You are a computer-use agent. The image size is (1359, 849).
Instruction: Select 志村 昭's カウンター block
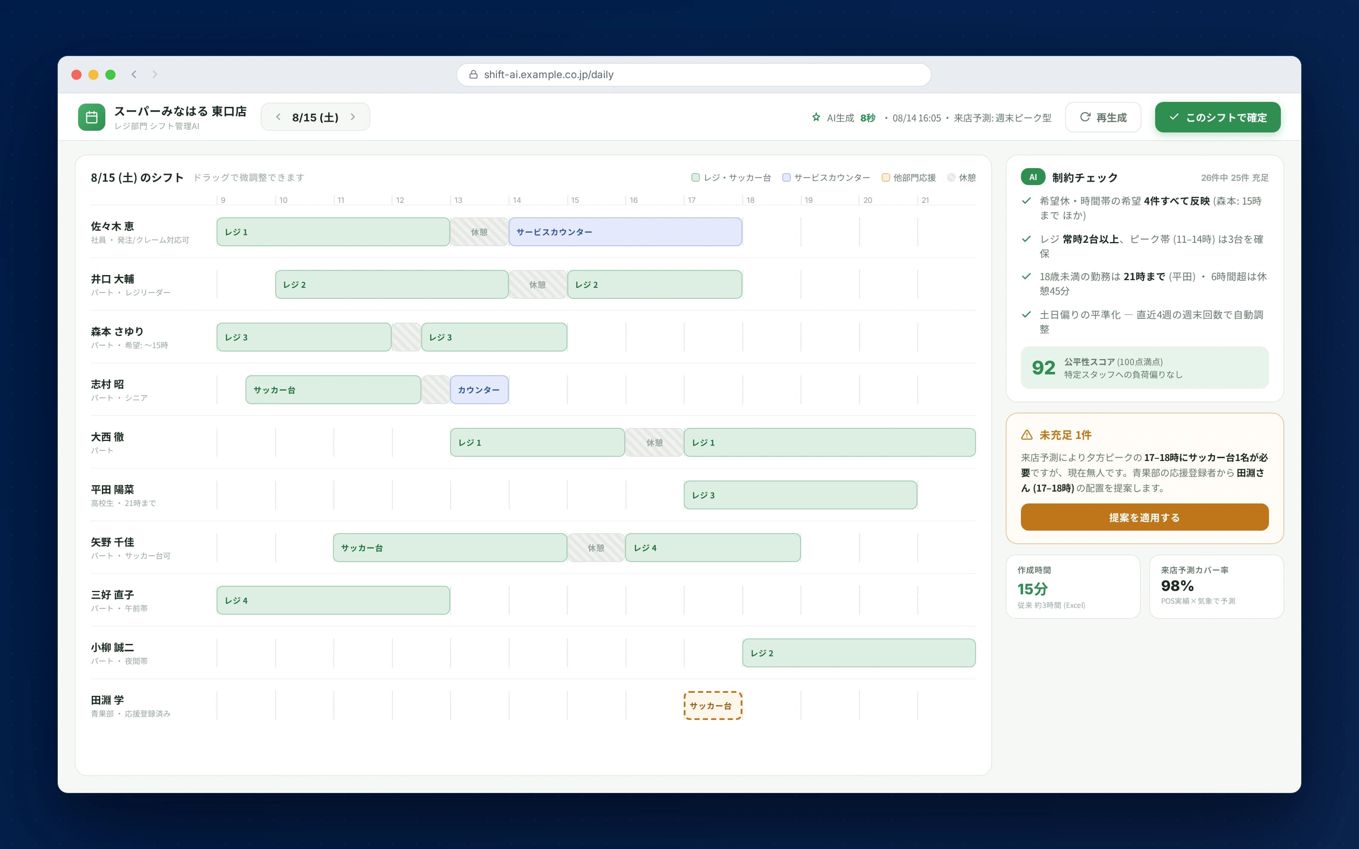[x=479, y=390]
